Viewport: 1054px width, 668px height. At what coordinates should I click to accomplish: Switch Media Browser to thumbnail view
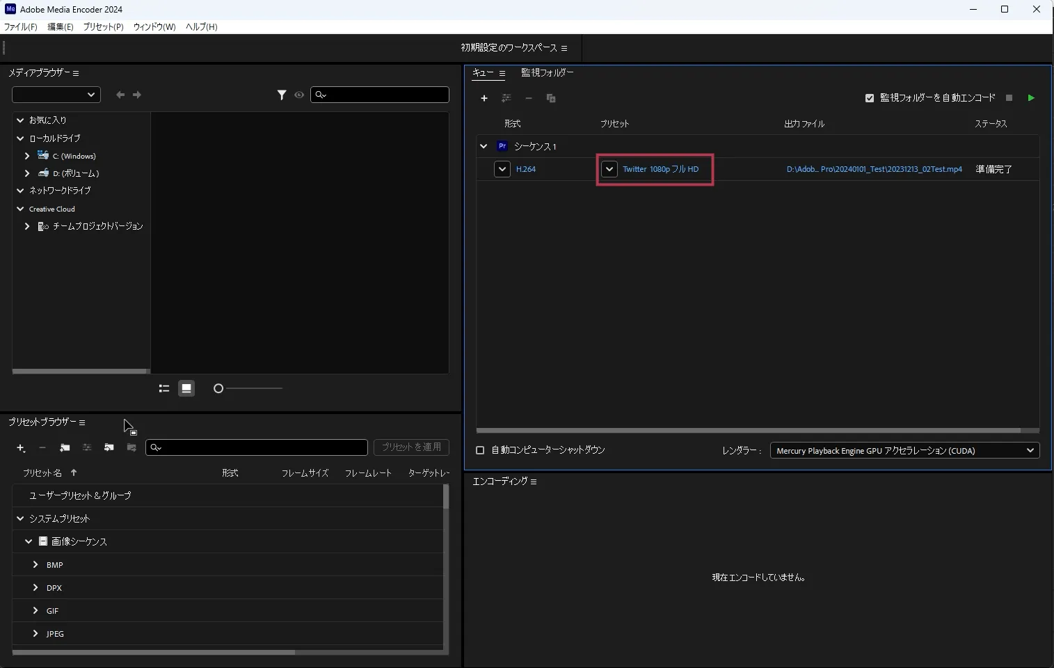click(186, 388)
